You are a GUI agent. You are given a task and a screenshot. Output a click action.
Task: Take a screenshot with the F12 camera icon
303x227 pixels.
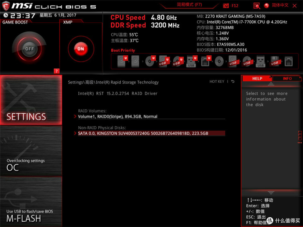(226, 6)
